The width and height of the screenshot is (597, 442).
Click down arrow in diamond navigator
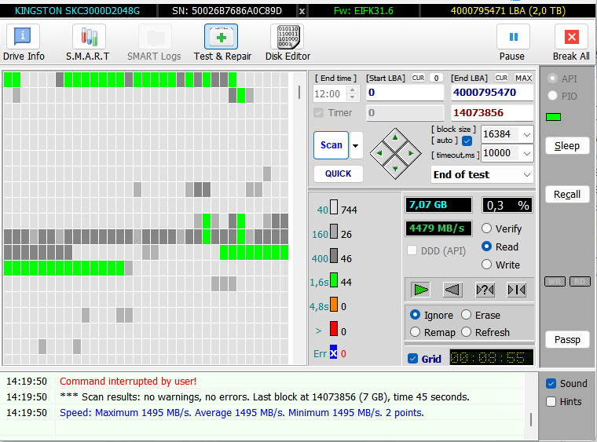pos(395,169)
